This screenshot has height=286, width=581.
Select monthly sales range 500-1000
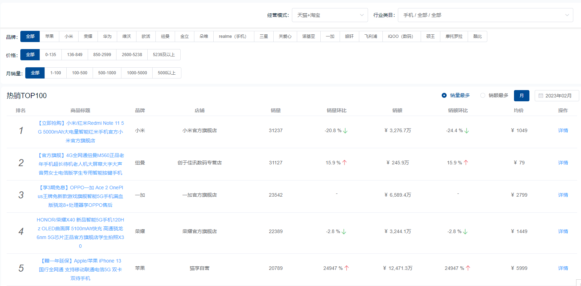point(107,73)
